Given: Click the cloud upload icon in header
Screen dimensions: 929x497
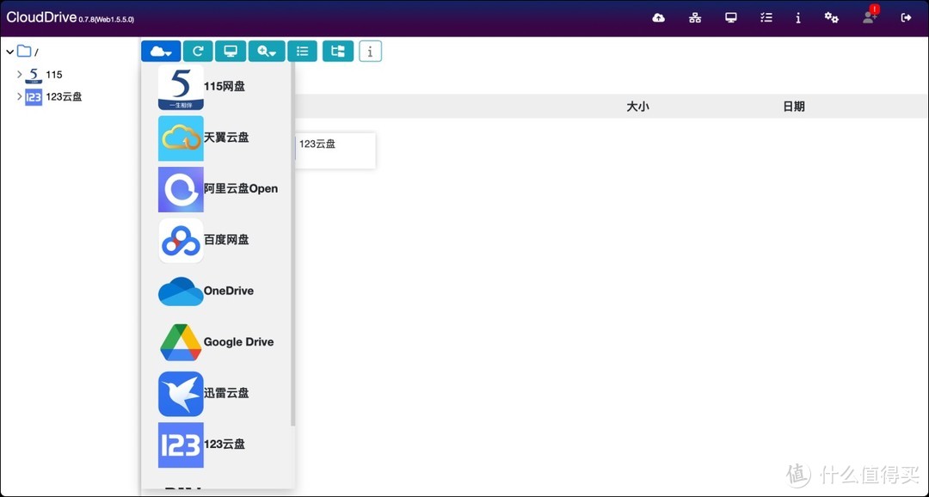Looking at the screenshot, I should (x=658, y=16).
